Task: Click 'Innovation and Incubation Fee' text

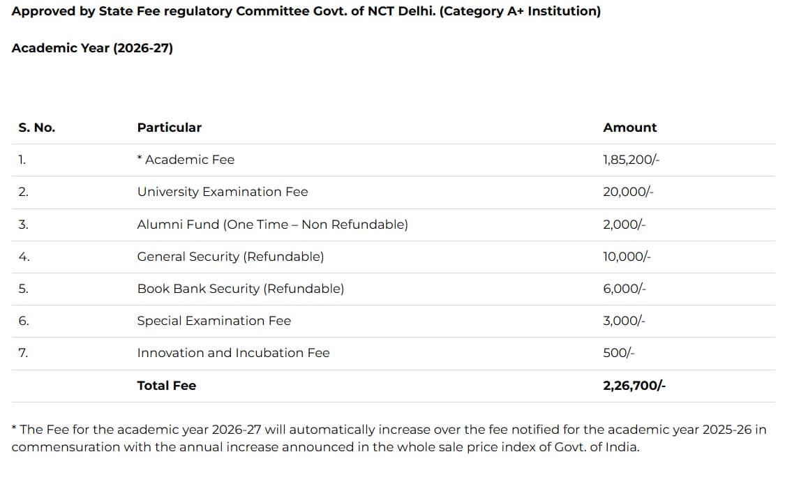Action: 233,353
